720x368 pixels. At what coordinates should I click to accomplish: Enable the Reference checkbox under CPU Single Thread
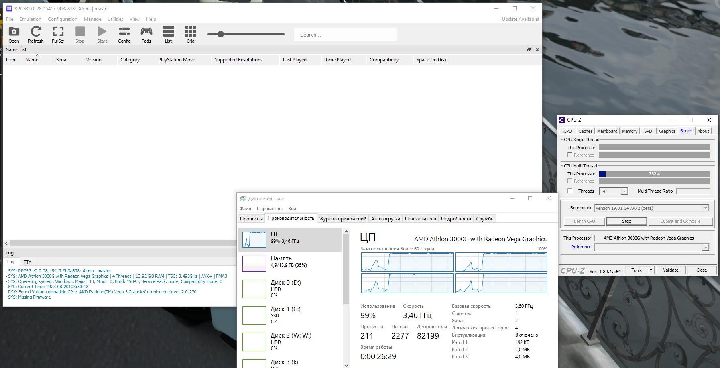pos(570,155)
